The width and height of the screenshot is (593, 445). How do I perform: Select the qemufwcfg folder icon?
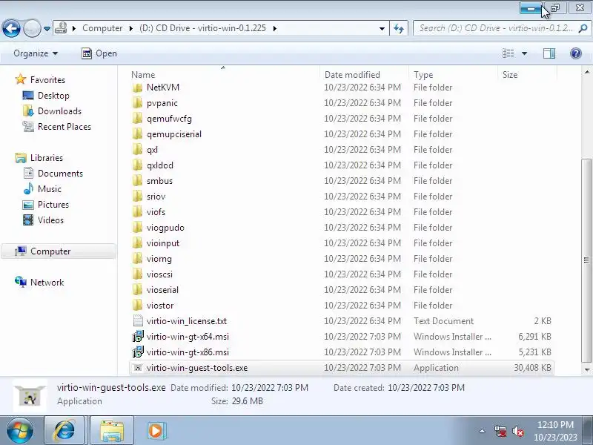click(138, 119)
